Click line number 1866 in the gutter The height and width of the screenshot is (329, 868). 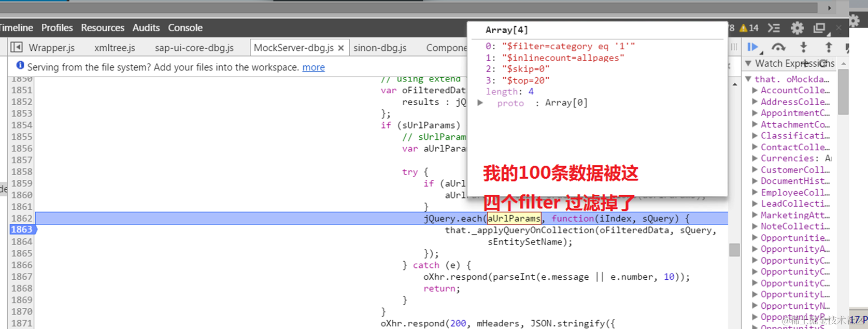(22, 265)
